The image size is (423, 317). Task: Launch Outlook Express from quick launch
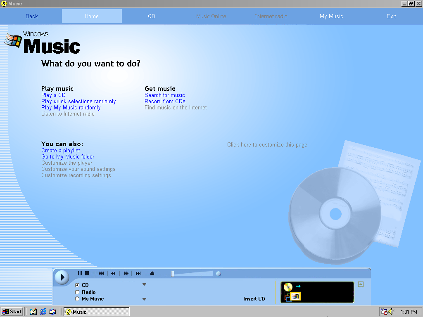coord(52,312)
